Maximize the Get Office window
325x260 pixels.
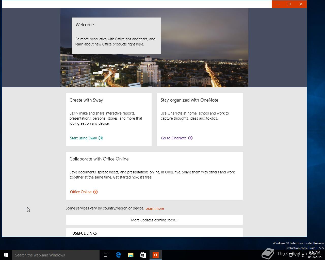click(289, 4)
